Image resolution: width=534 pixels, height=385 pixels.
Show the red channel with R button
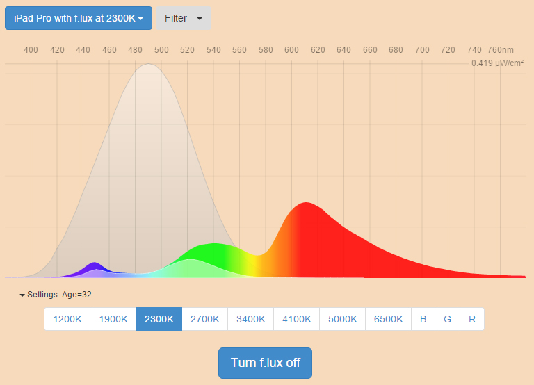(x=472, y=319)
